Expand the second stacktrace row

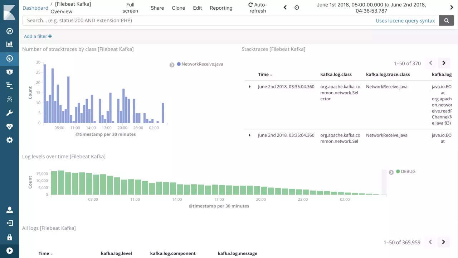coord(250,135)
